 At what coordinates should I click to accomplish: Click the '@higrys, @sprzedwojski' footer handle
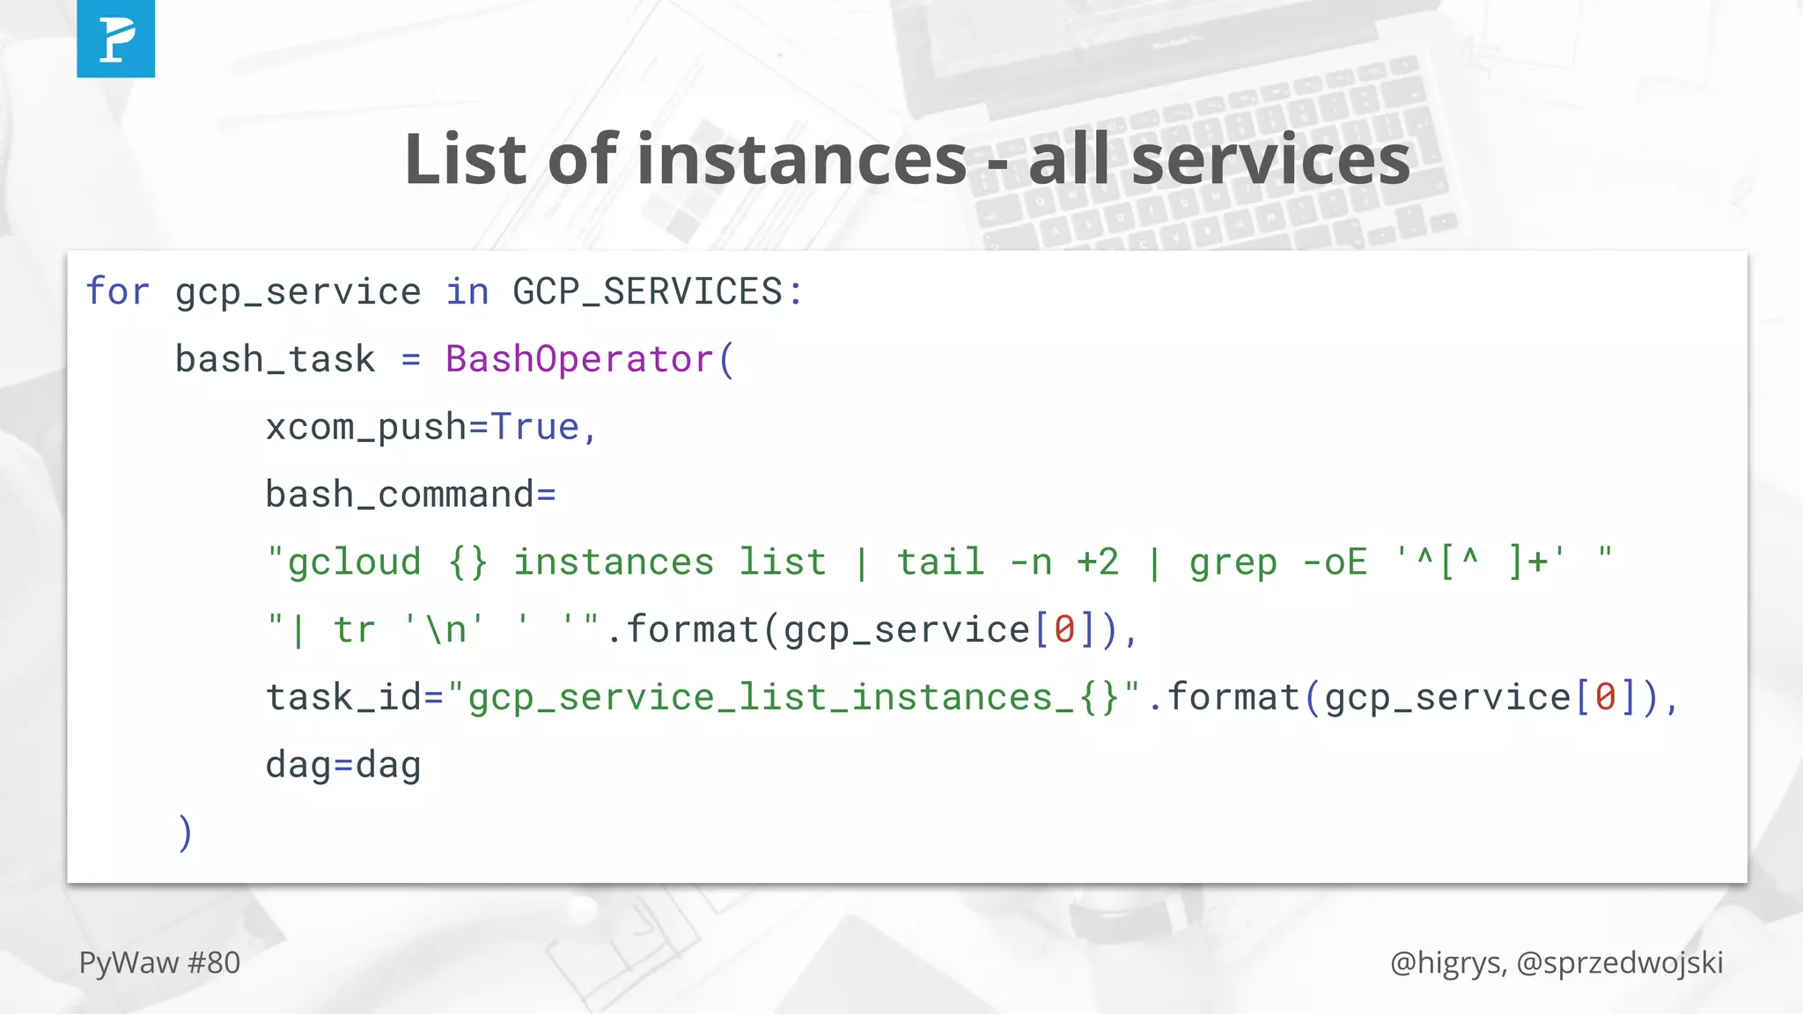point(1556,963)
